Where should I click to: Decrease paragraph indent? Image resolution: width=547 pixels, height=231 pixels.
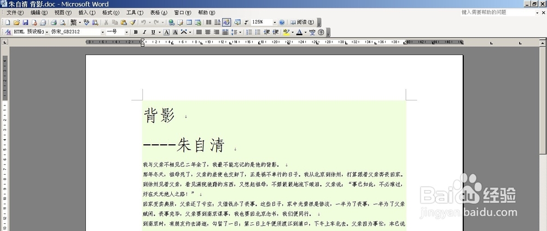(x=267, y=32)
